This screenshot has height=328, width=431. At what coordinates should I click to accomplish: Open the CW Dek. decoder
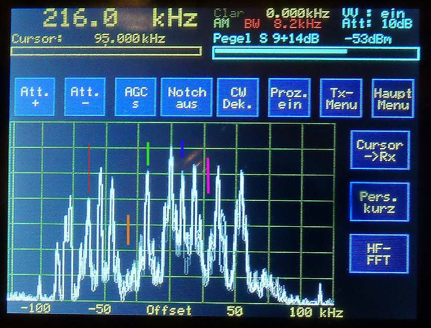click(238, 97)
